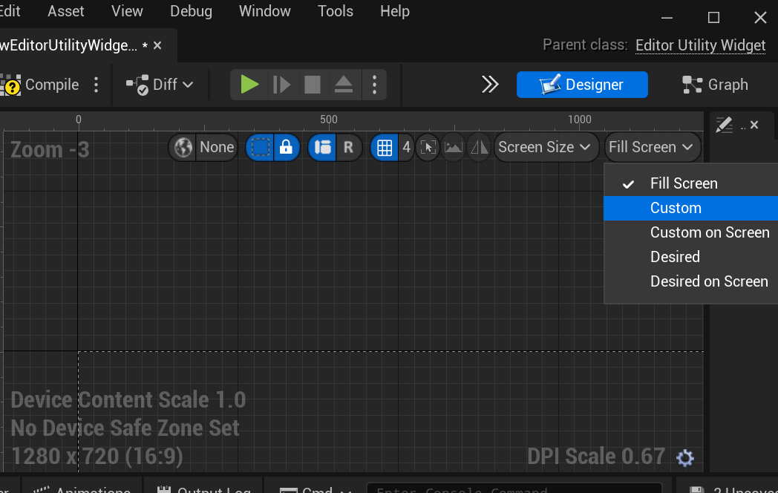Open play options three-dot menu

tap(375, 85)
